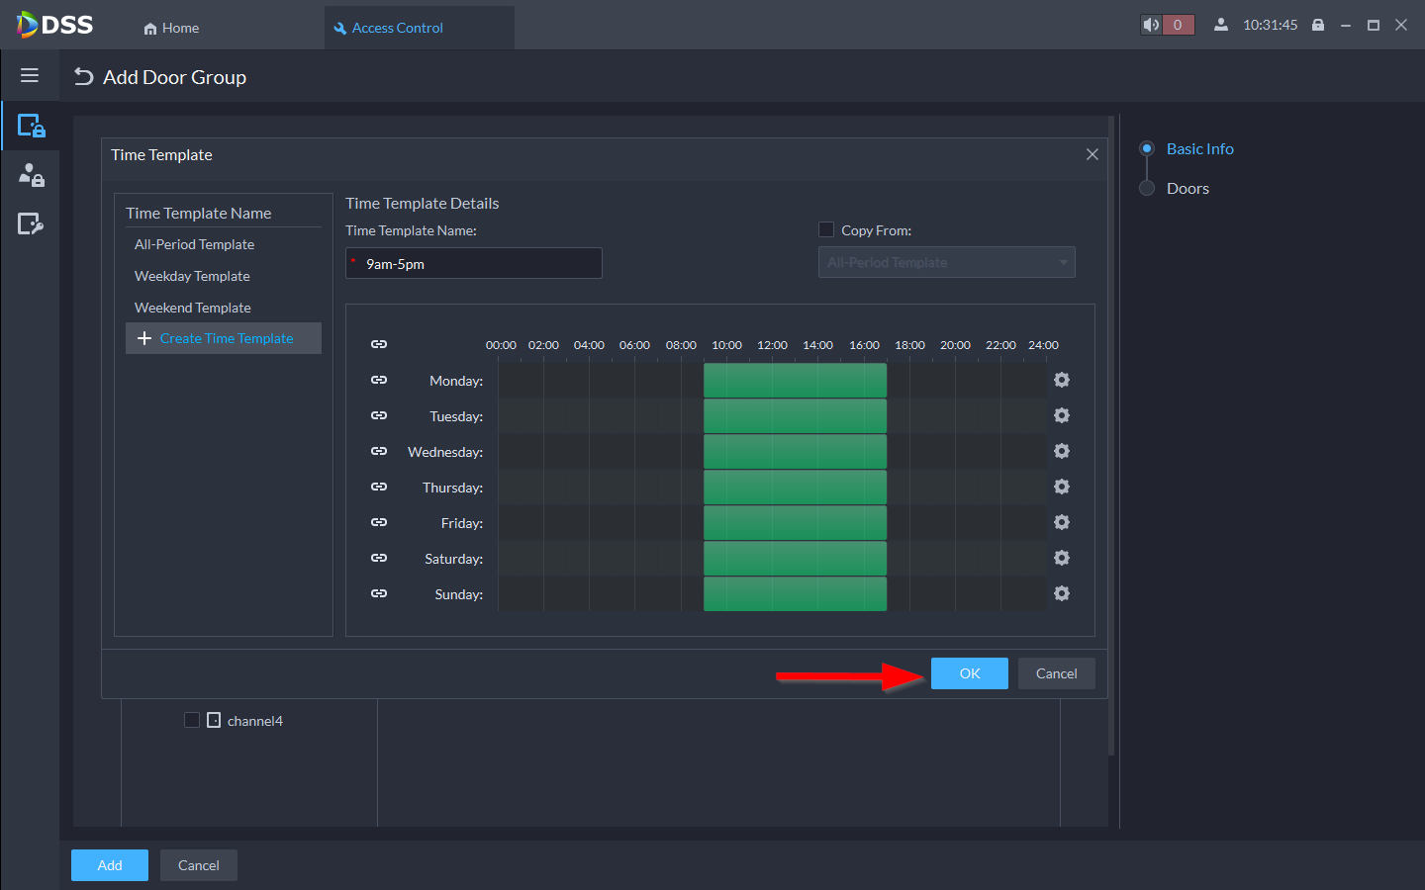
Task: Click the back arrow beside Add Door Group
Action: [84, 77]
